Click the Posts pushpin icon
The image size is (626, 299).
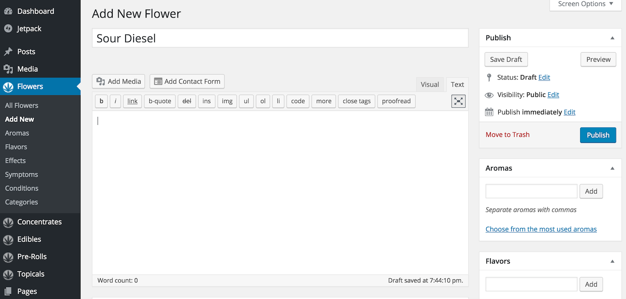click(x=8, y=52)
